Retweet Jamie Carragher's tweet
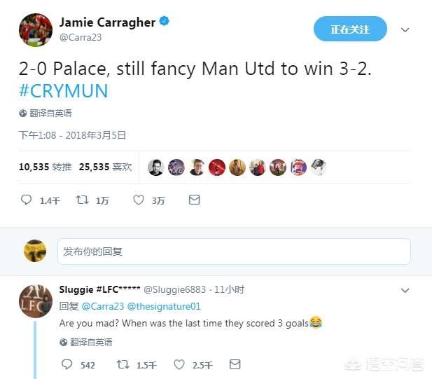Viewport: 432px width, 379px height. (x=82, y=200)
